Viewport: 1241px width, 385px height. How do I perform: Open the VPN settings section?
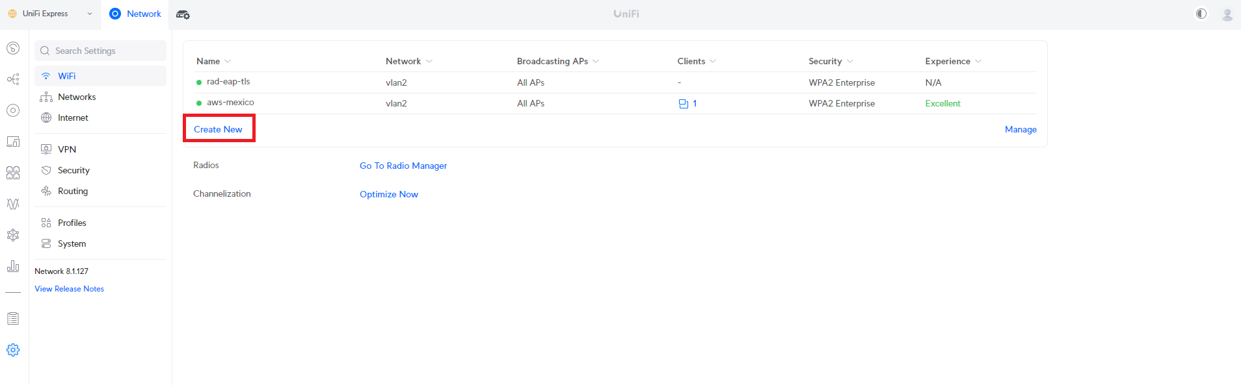point(67,149)
